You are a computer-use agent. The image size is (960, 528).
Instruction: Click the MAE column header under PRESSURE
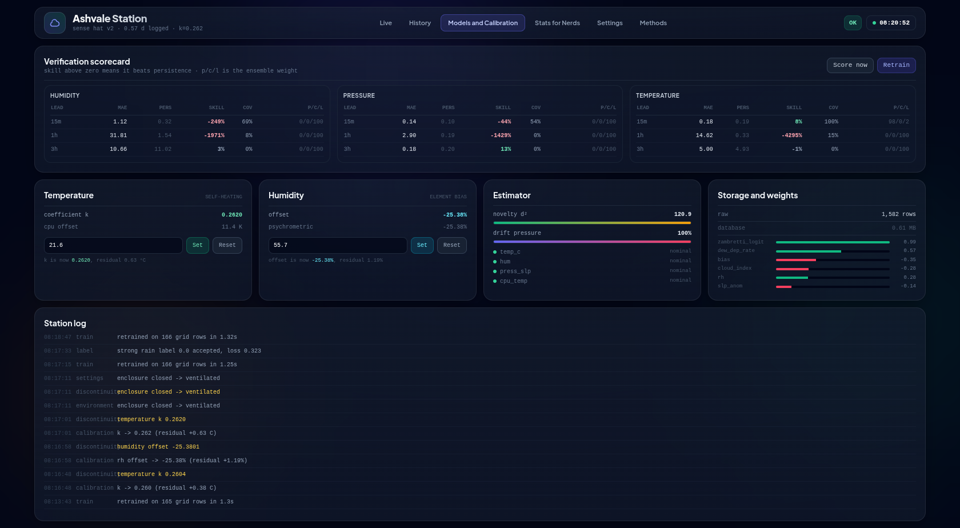(x=411, y=107)
